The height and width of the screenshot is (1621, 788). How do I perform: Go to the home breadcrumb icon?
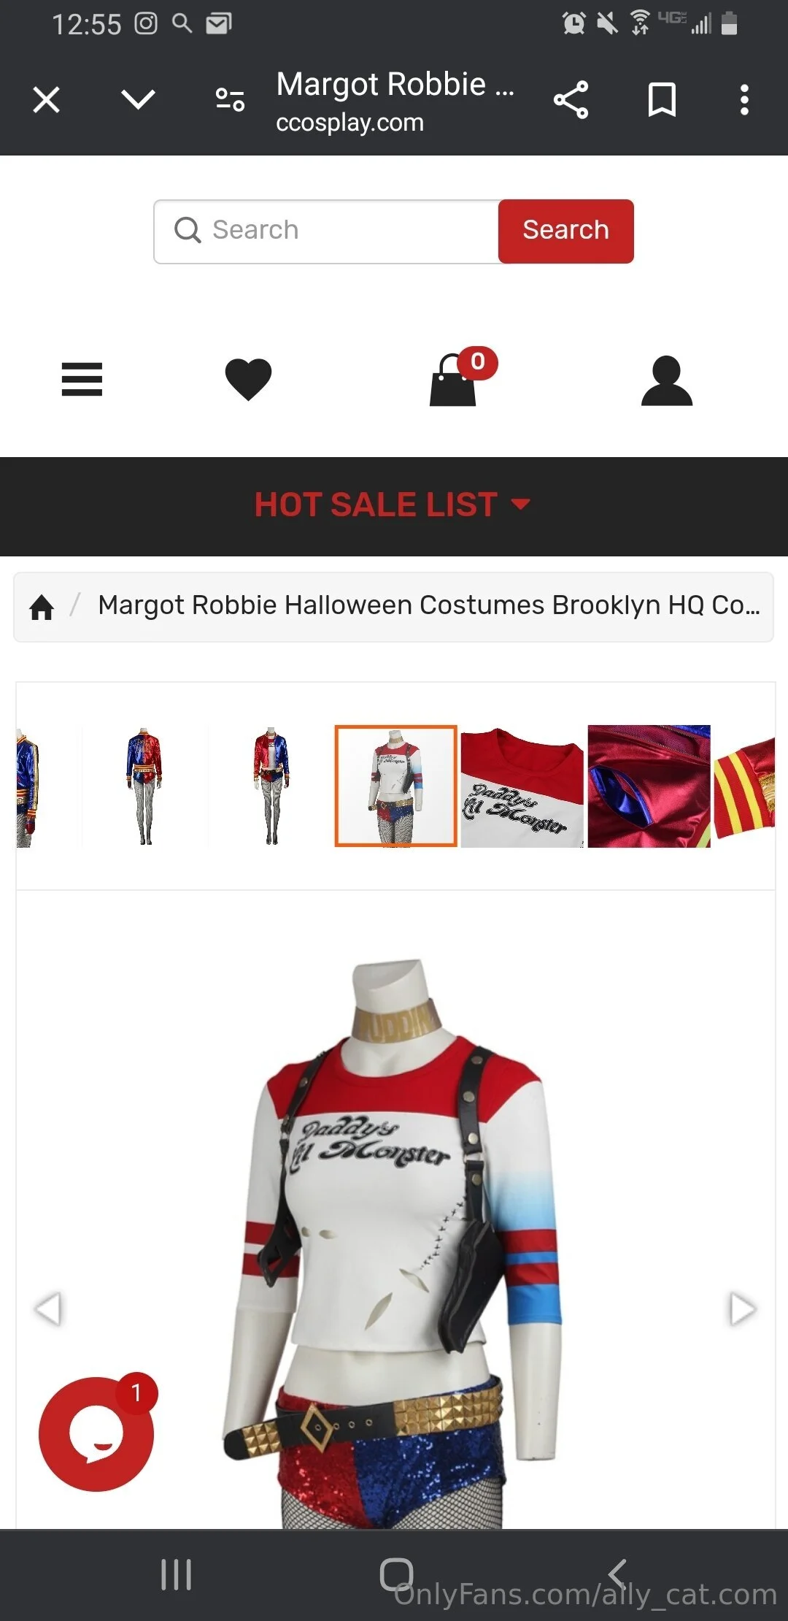click(x=42, y=607)
